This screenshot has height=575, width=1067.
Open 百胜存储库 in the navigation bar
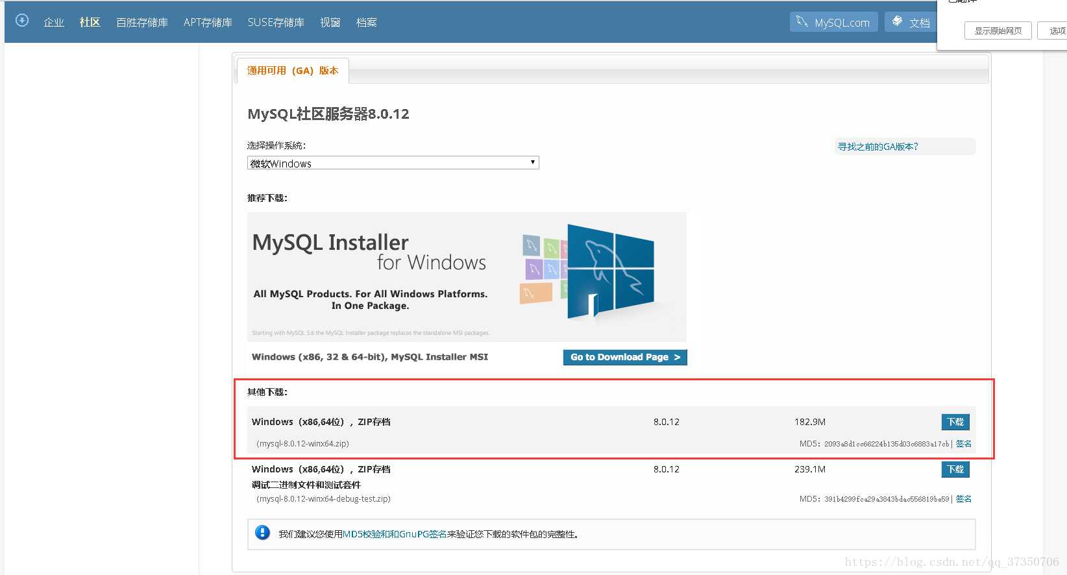pyautogui.click(x=142, y=23)
